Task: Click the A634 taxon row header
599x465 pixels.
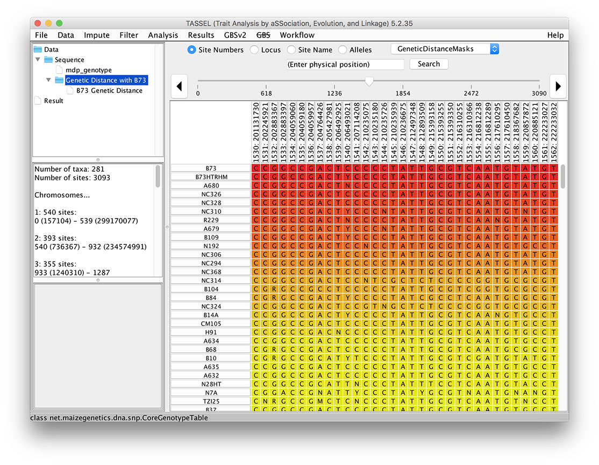Action: (211, 341)
